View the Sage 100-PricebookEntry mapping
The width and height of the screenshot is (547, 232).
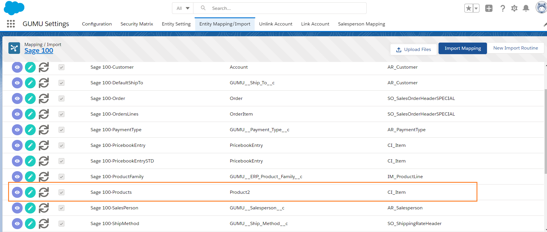pos(17,145)
